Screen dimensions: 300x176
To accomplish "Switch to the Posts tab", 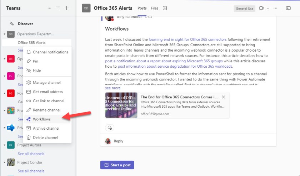I will [142, 8].
